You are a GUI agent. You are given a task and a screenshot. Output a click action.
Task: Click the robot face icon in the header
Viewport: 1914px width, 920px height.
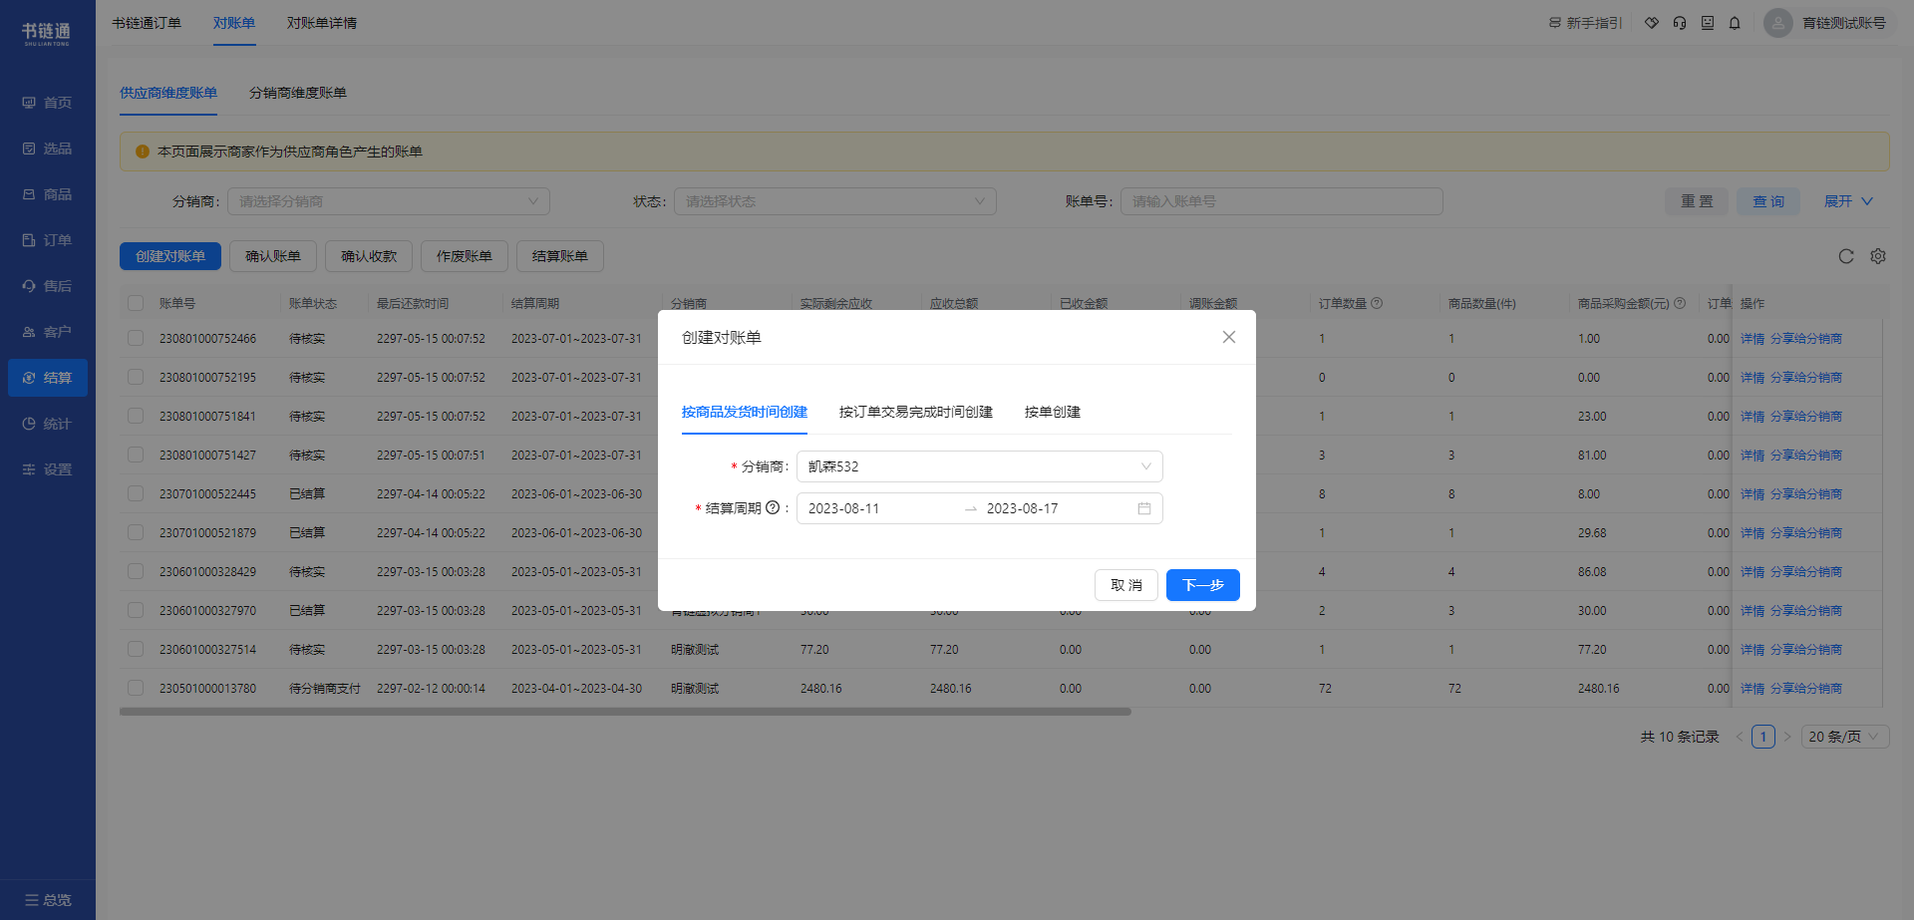(1708, 23)
